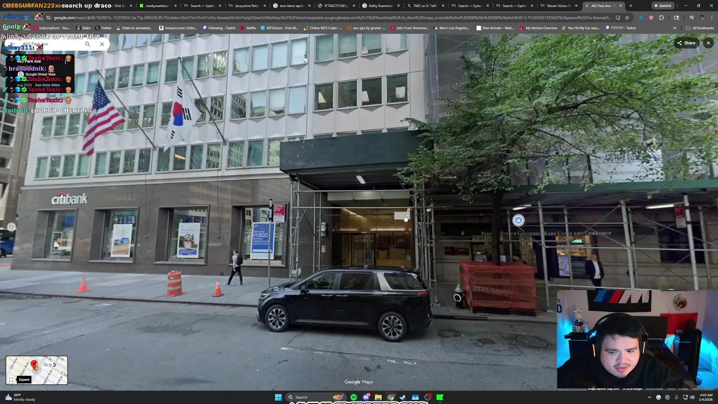Open the weather widget on the taskbar
This screenshot has height=404, width=718.
pyautogui.click(x=19, y=397)
